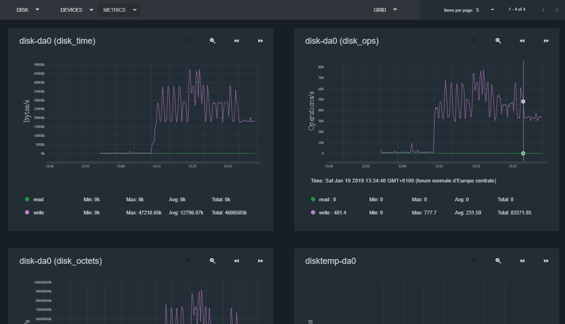Click the Bytes/s axis label on disk_time

click(27, 111)
